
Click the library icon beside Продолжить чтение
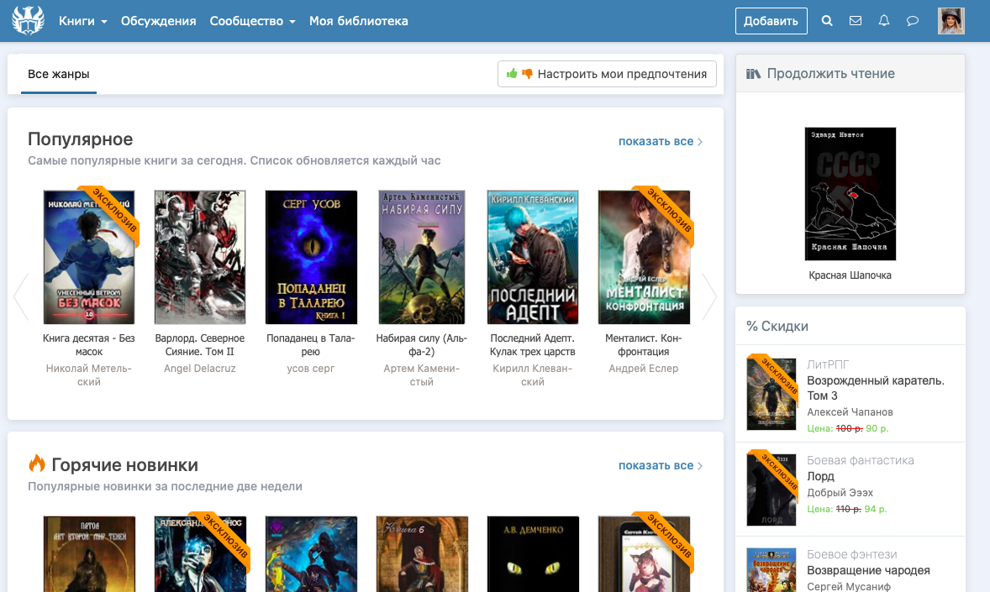pyautogui.click(x=753, y=74)
